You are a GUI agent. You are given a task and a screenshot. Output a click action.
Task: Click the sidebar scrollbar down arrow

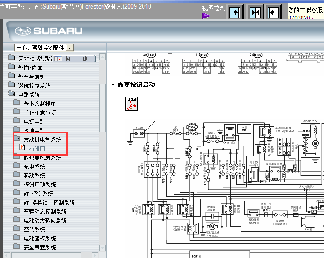[102, 248]
